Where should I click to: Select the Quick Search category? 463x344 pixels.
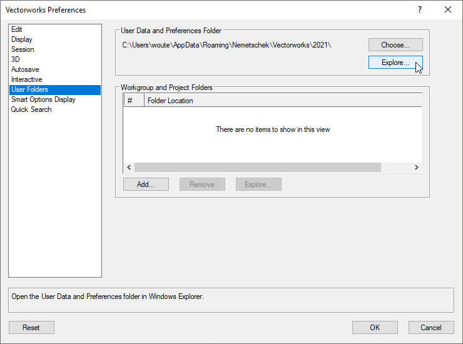tap(55, 109)
